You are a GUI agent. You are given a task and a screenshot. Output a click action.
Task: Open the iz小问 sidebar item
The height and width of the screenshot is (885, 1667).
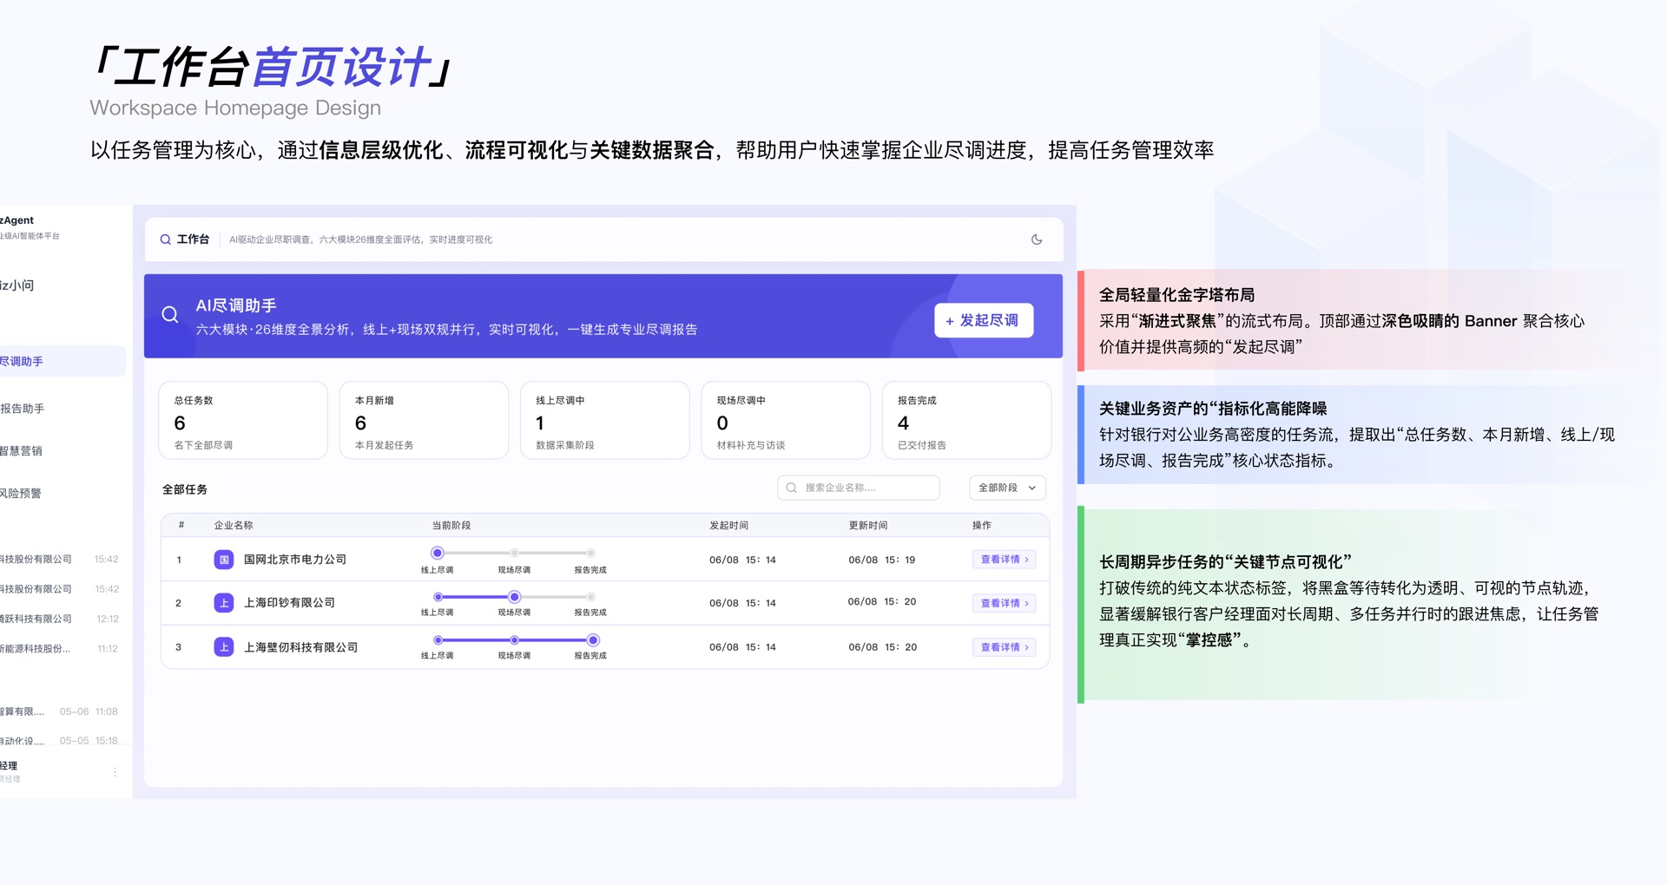17,285
